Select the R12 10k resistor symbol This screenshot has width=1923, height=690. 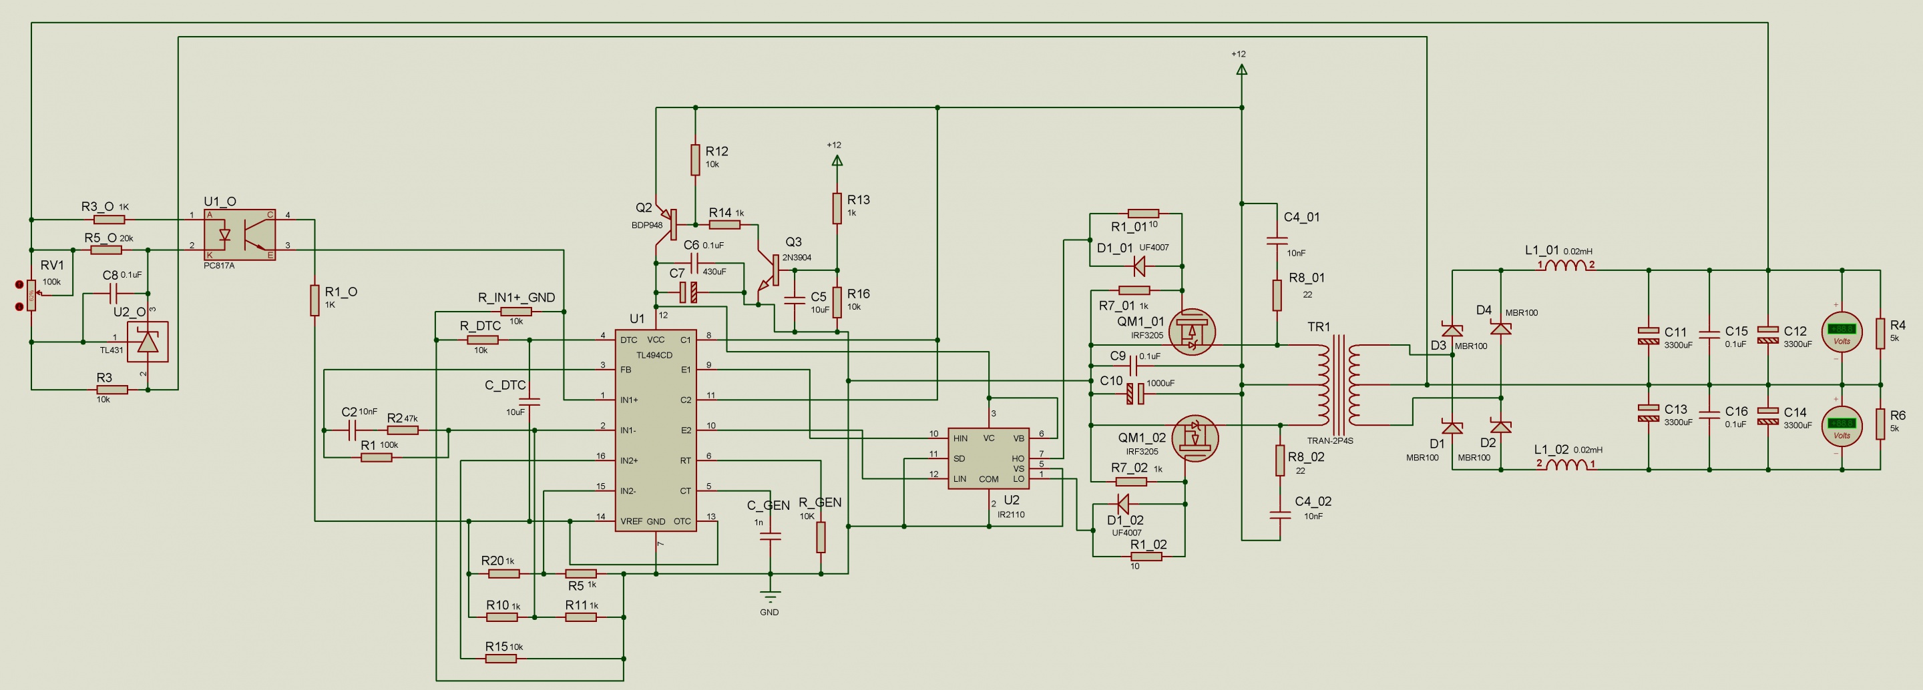point(695,159)
